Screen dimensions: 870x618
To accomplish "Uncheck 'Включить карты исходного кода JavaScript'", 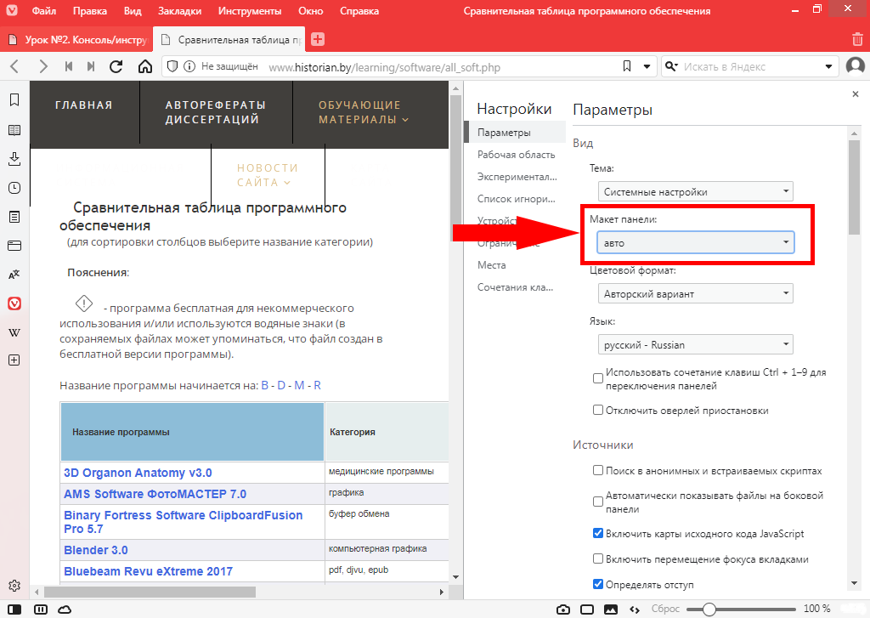I will (598, 534).
